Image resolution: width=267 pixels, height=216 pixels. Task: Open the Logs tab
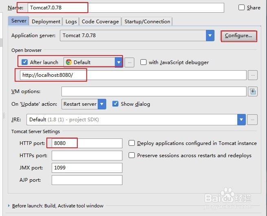pyautogui.click(x=71, y=22)
